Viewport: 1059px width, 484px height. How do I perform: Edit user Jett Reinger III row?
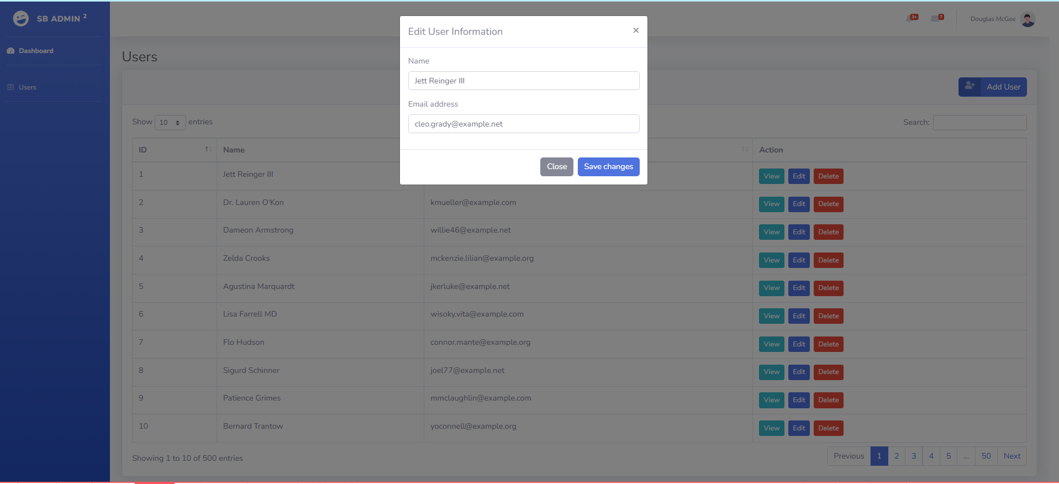coord(799,176)
